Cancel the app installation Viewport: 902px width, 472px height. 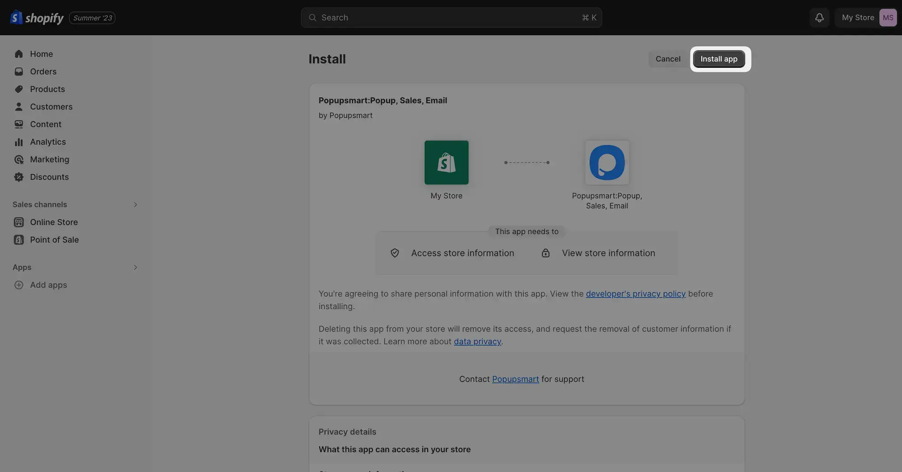click(x=668, y=59)
